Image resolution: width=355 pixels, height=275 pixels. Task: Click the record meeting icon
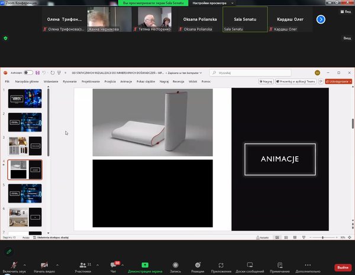(x=175, y=265)
